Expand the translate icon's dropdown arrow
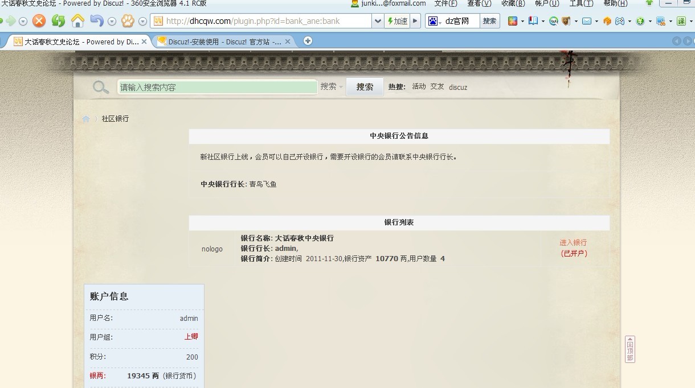This screenshot has width=695, height=388. pyautogui.click(x=690, y=21)
